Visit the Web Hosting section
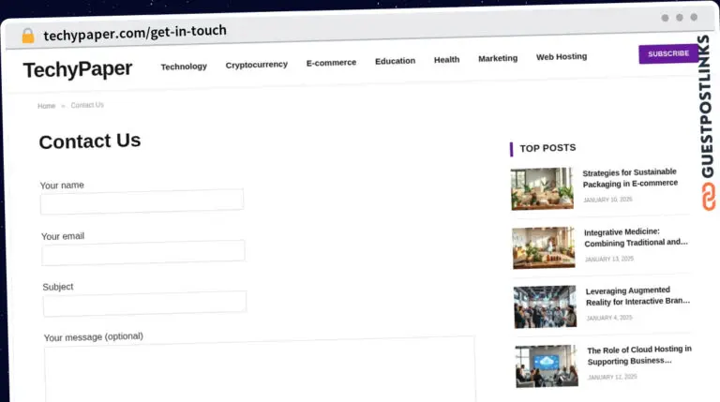Viewport: 720px width, 402px height. click(x=561, y=56)
